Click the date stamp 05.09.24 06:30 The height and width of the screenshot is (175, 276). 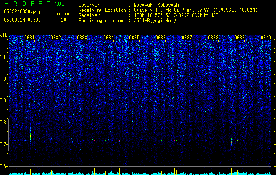coord(22,20)
